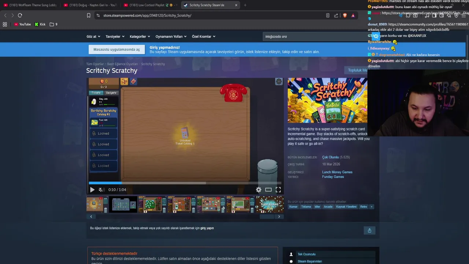Open publisher Funday Games link
The height and width of the screenshot is (264, 469).
[x=333, y=177]
